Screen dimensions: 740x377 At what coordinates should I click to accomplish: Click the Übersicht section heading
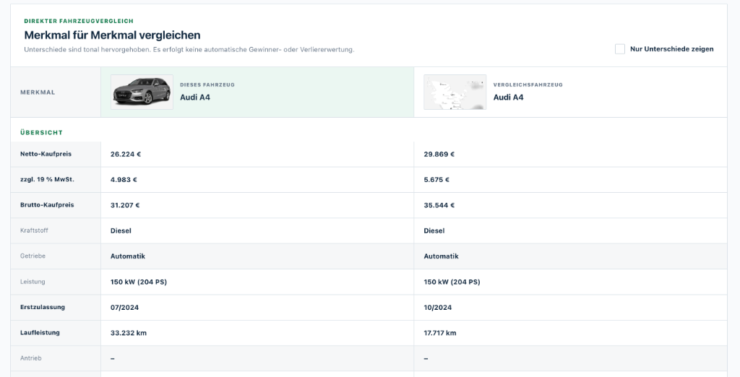[x=41, y=133]
